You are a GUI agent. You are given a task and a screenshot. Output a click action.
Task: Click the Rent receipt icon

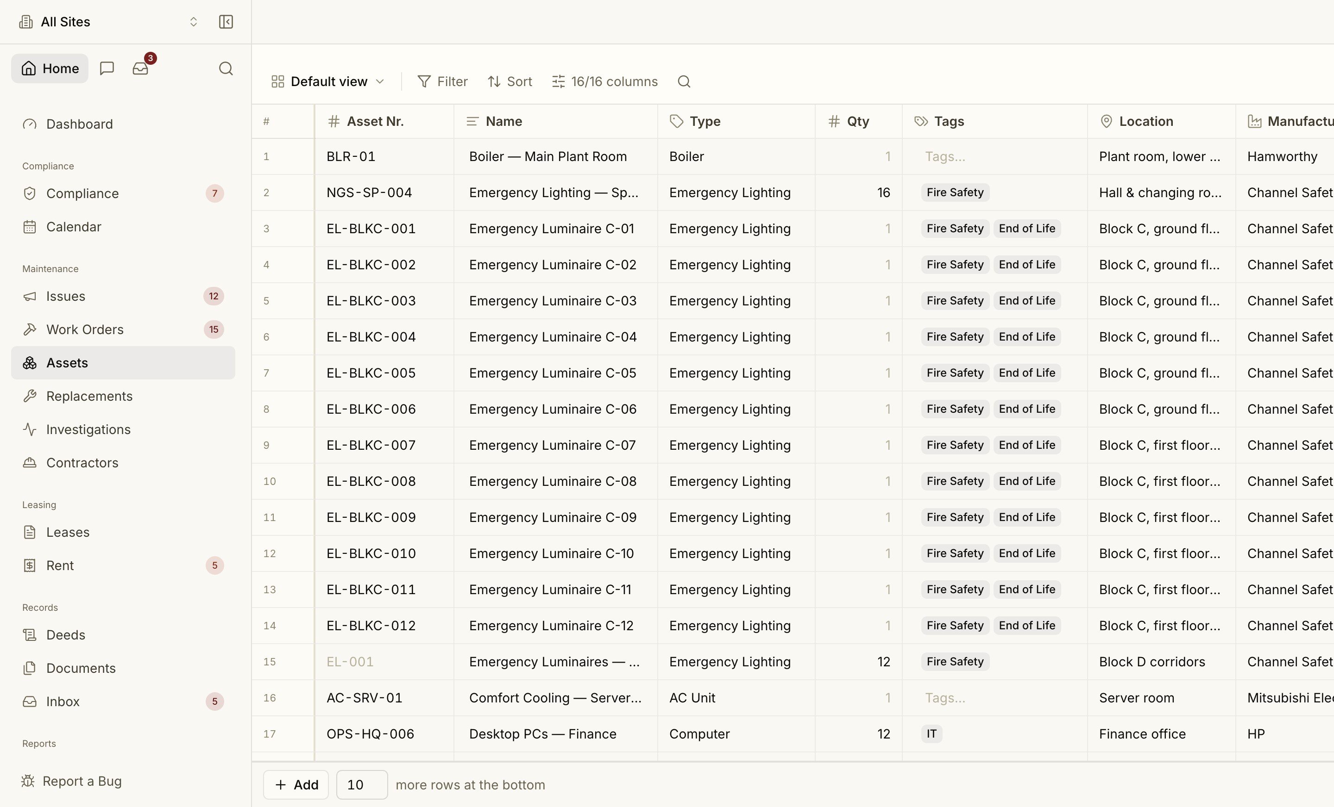coord(30,566)
